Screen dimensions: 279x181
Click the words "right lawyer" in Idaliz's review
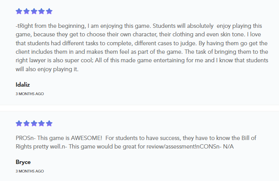click(x=32, y=61)
